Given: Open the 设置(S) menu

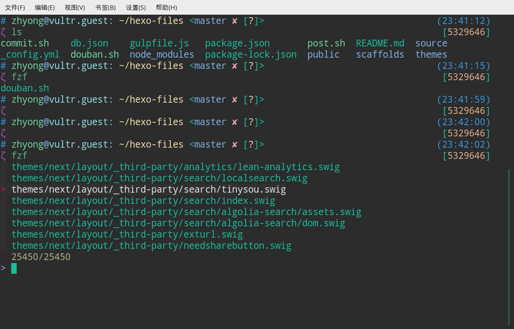Looking at the screenshot, I should click(x=135, y=7).
